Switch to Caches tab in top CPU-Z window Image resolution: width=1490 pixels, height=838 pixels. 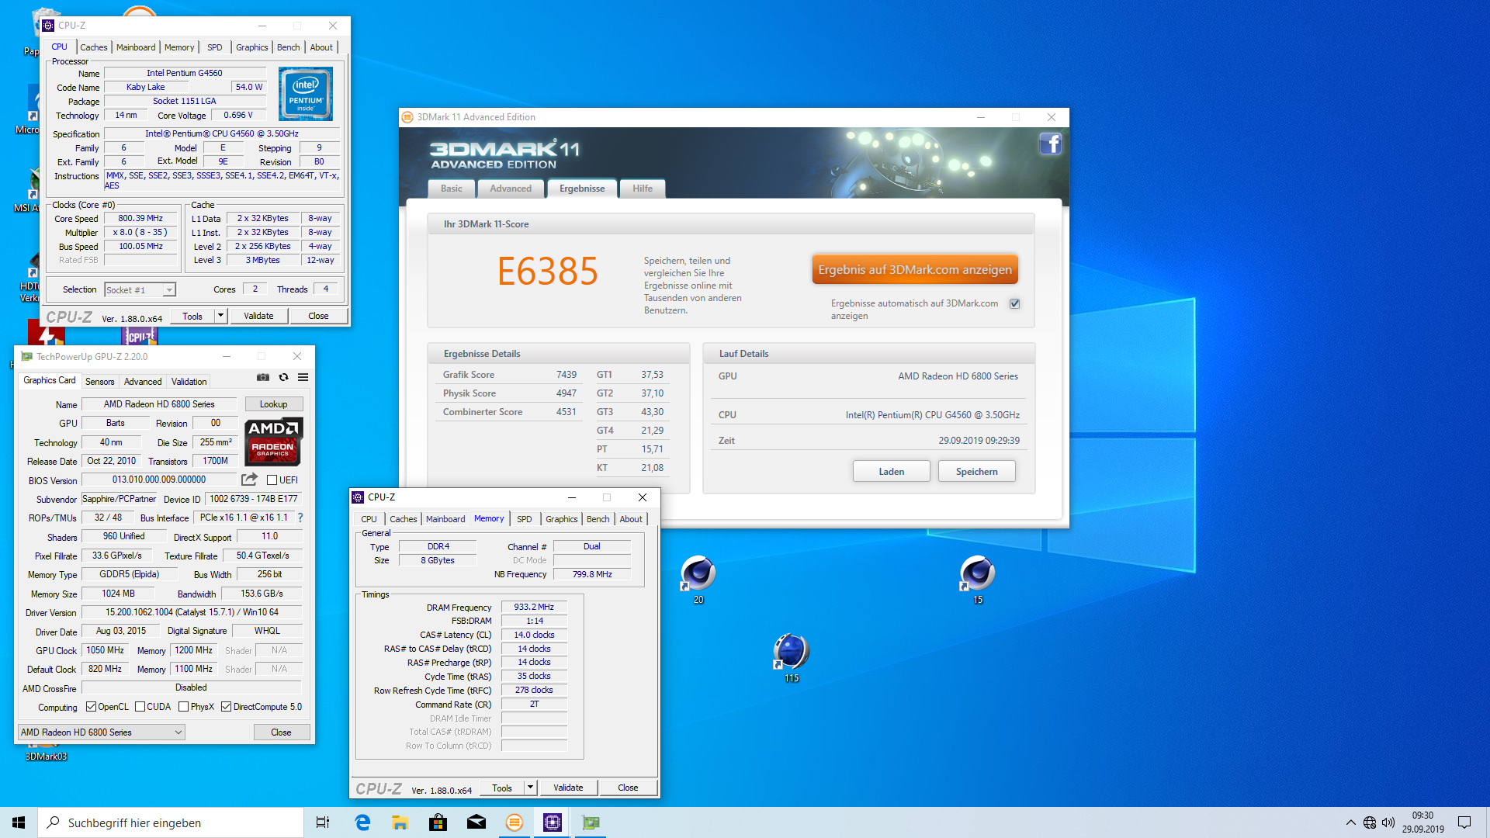(93, 47)
